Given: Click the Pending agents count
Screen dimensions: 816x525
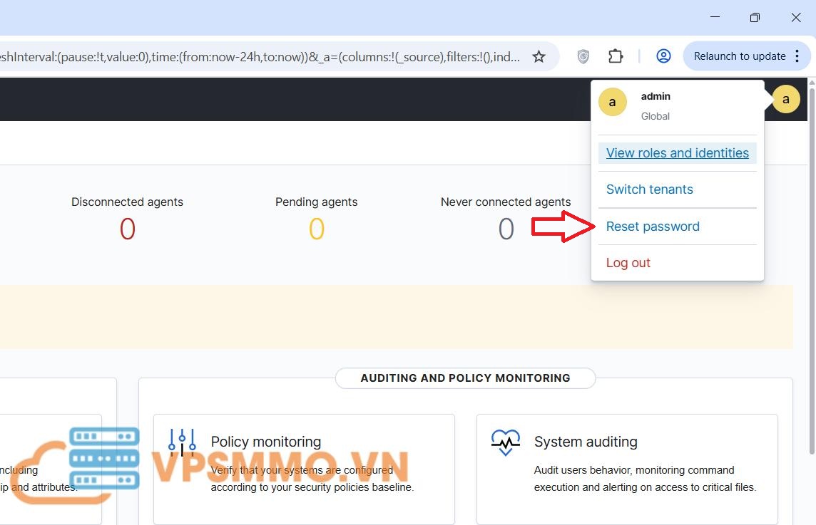Looking at the screenshot, I should tap(316, 229).
